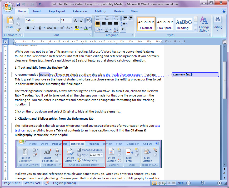Open the Review tab
This screenshot has width=229, height=188.
pyautogui.click(x=119, y=11)
